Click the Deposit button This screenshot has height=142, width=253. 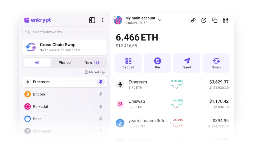[128, 63]
